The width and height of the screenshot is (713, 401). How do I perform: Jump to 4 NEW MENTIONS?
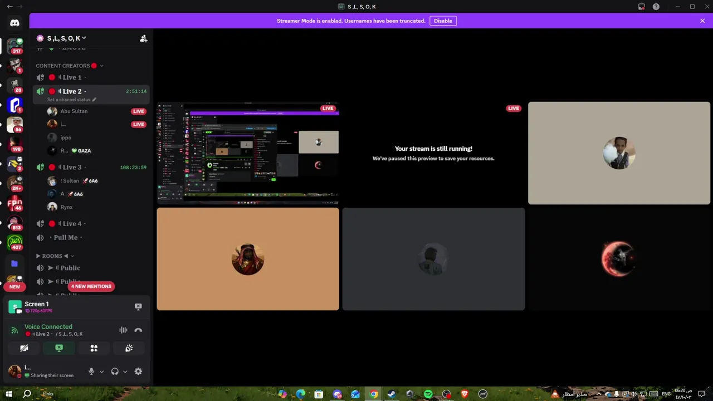(x=91, y=286)
